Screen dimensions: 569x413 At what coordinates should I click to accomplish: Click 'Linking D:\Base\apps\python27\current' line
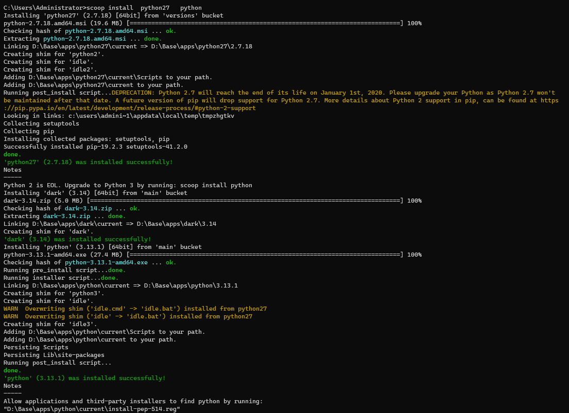pos(128,46)
